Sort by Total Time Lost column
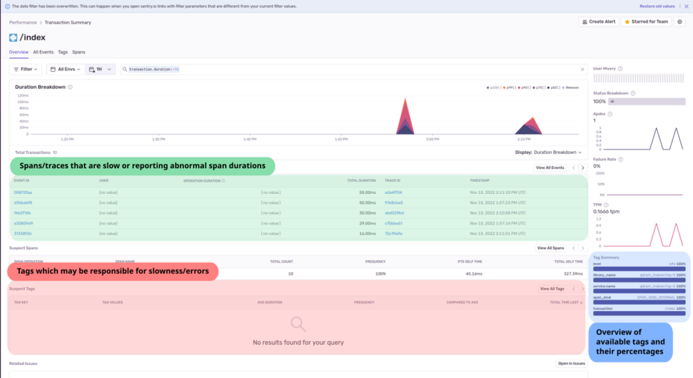693x378 pixels. (566, 302)
